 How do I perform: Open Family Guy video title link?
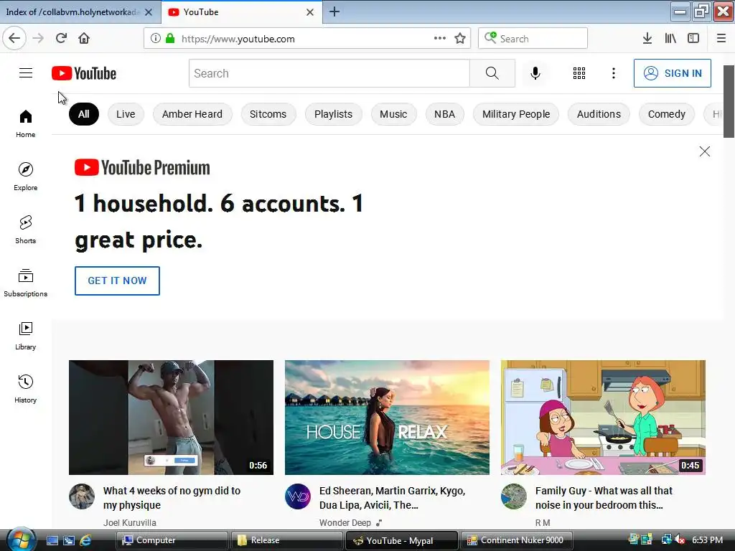point(604,498)
